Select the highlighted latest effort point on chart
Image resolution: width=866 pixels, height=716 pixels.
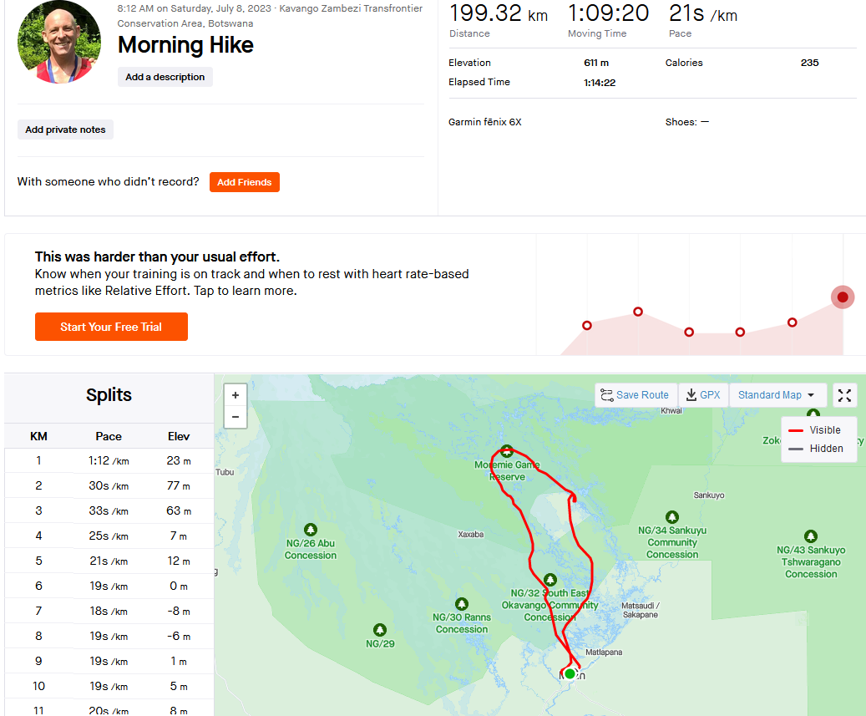click(x=843, y=297)
